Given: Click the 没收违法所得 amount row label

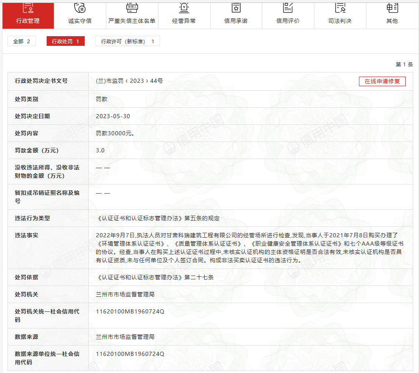Looking at the screenshot, I should click(x=47, y=172).
